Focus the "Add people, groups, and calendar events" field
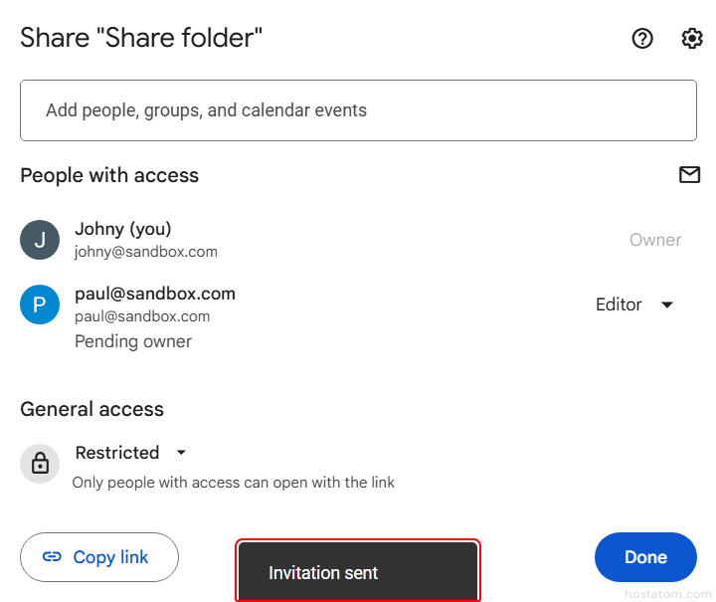716x602 pixels. coord(358,110)
